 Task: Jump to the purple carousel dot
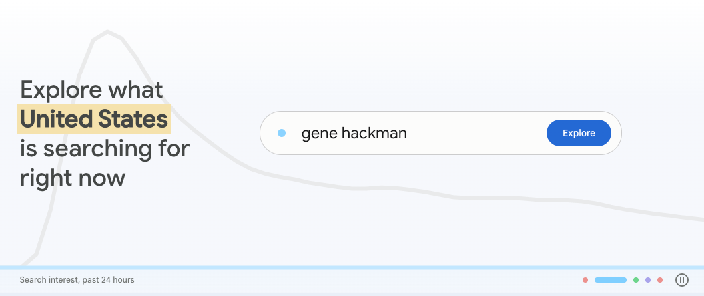pos(648,280)
